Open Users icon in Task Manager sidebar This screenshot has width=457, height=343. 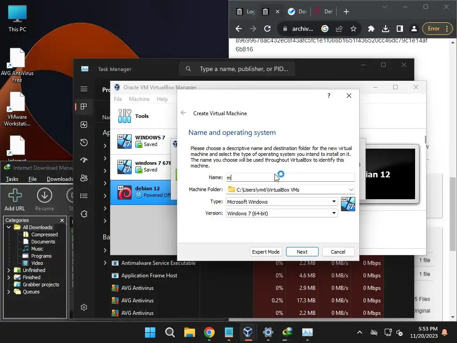point(84,178)
